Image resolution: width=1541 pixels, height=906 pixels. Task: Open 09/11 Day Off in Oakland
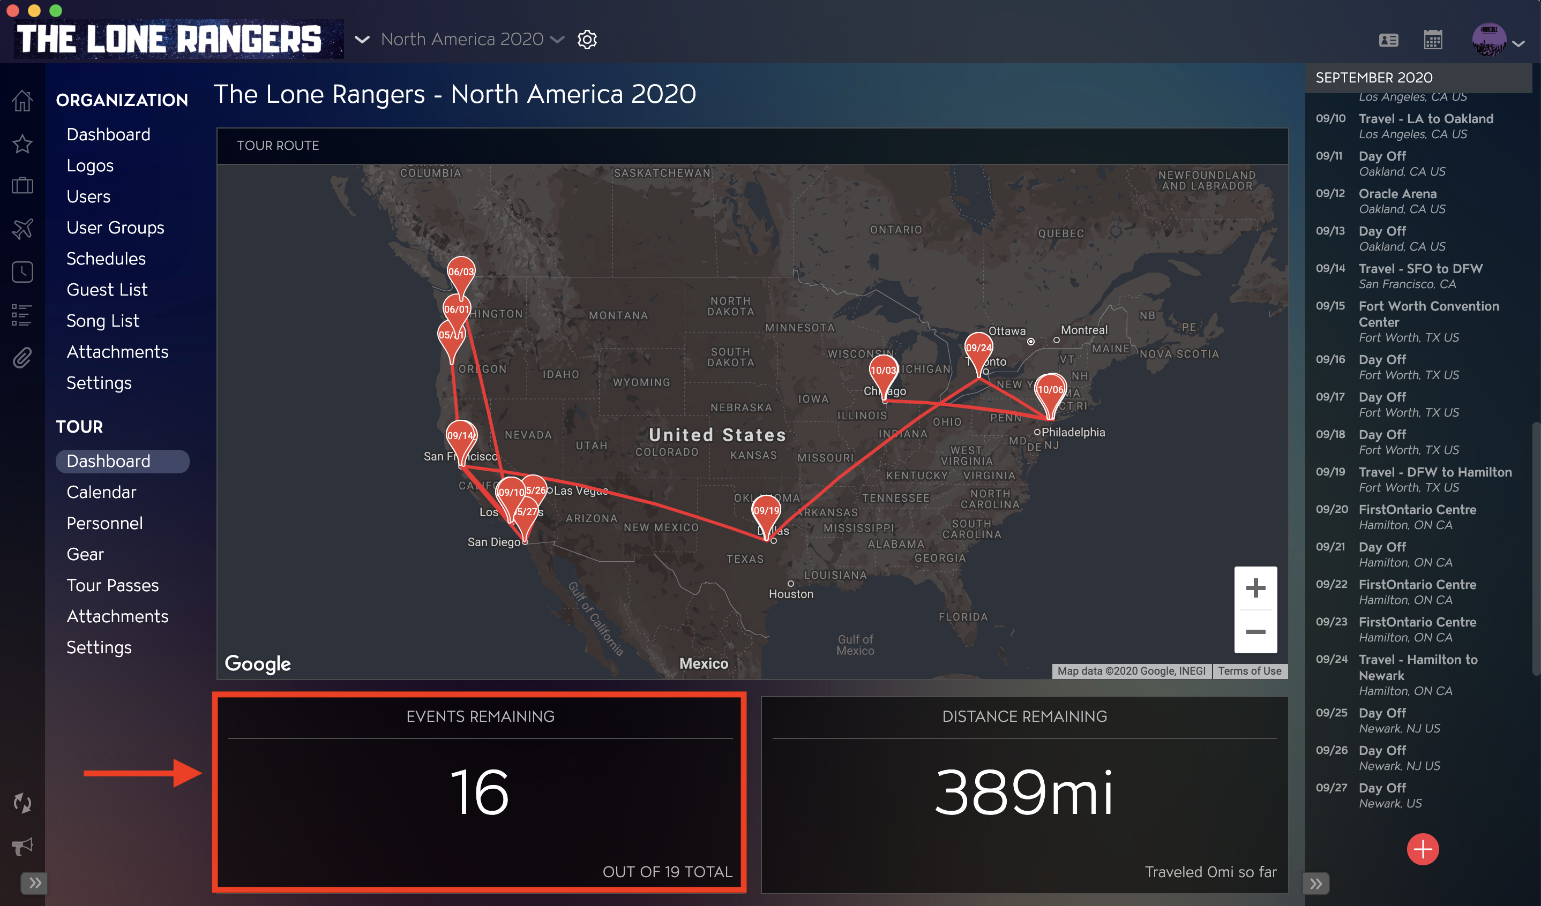click(1419, 163)
